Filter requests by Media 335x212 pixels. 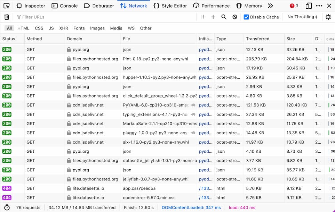[116, 28]
